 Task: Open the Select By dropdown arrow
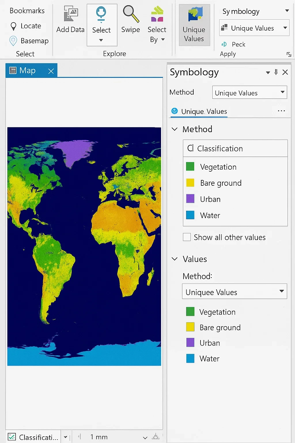point(163,40)
